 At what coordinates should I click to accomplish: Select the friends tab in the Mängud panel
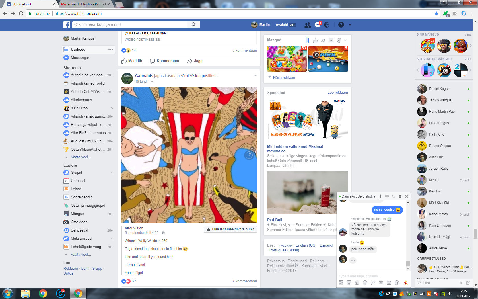(x=323, y=40)
